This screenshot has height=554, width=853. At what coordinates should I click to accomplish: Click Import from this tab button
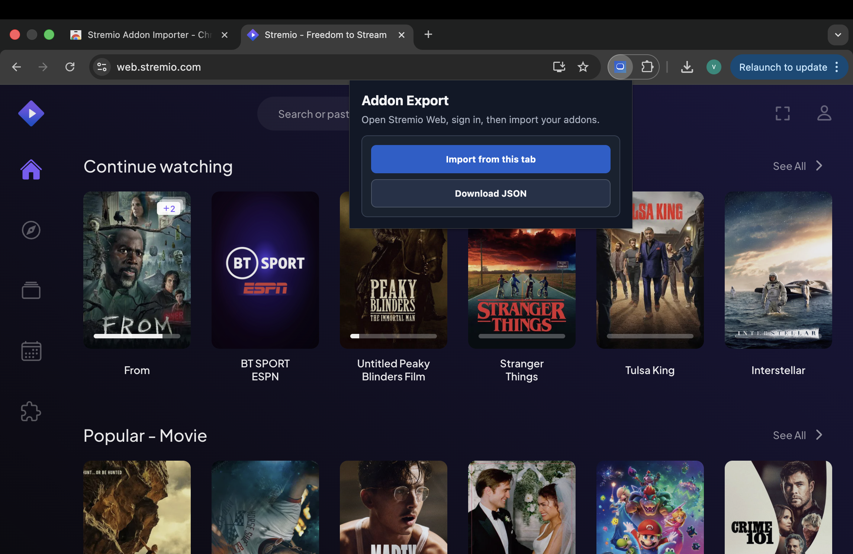(x=490, y=159)
